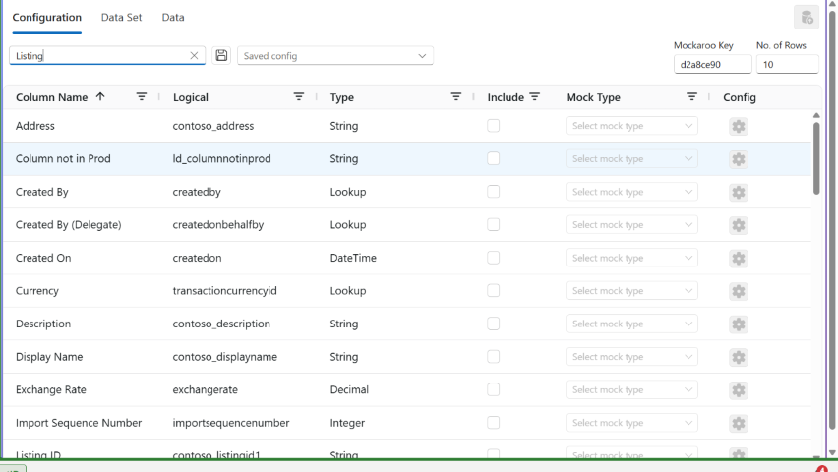
Task: Open mock type dropdown for Display Name
Action: tap(631, 357)
